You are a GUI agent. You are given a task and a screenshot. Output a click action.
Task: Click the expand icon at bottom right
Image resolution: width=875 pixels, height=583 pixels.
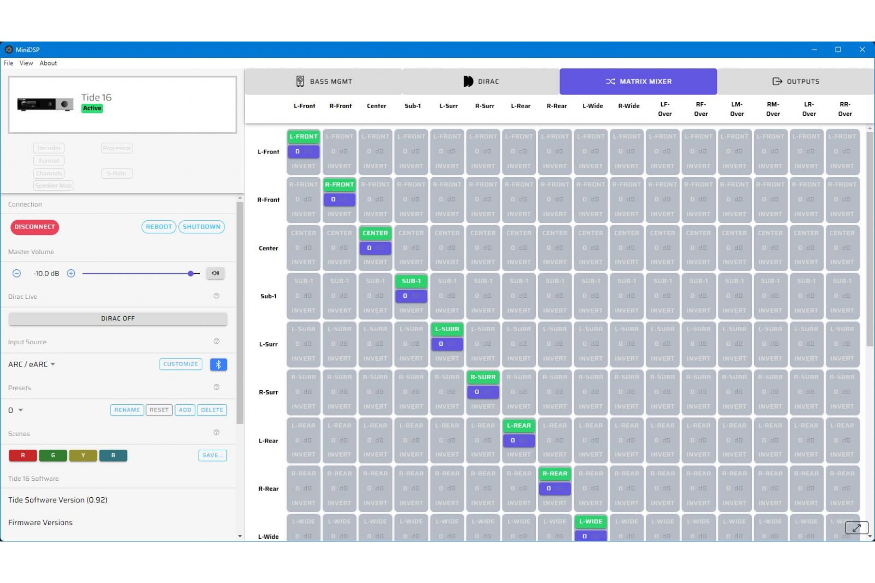click(x=856, y=528)
